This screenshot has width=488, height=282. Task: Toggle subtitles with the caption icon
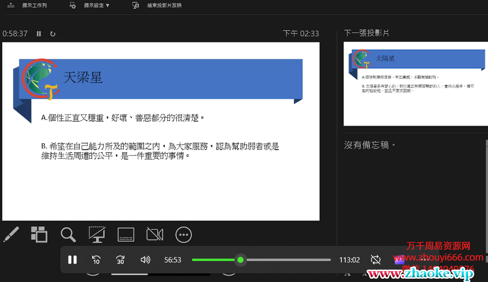(126, 234)
